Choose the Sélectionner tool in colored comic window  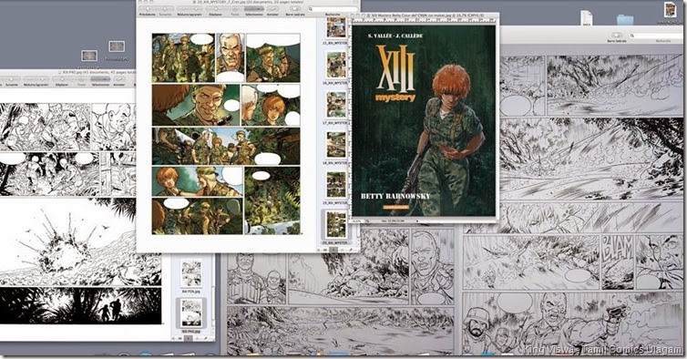click(254, 9)
